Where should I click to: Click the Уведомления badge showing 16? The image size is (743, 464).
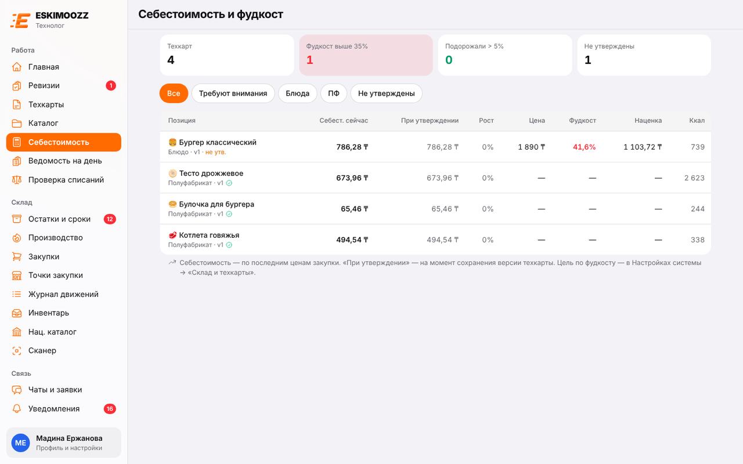coord(110,409)
